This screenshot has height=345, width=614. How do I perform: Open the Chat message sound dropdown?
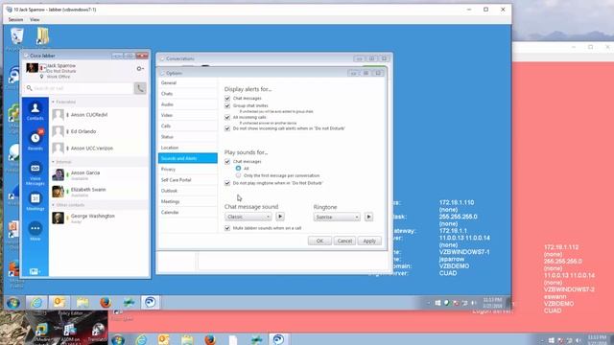tap(248, 217)
